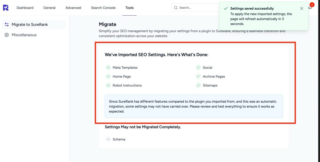
Task: Select the Tools tab
Action: coord(129,8)
